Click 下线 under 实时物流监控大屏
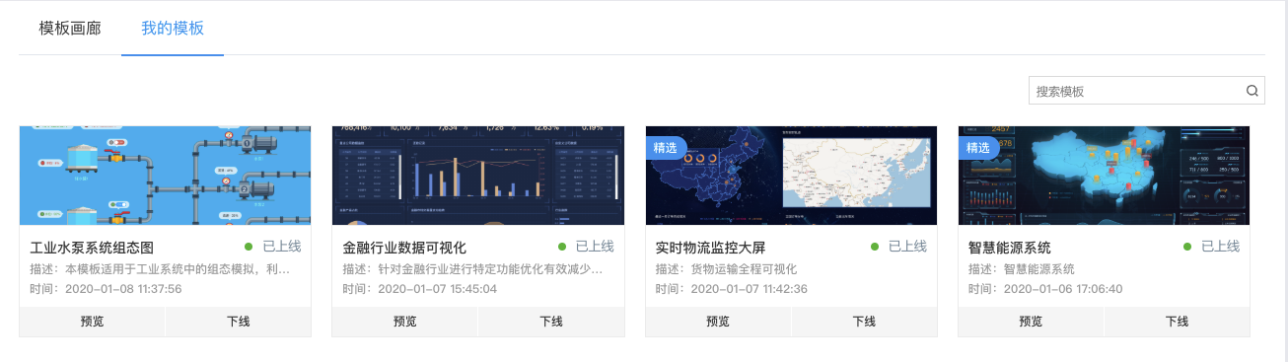Screen dimensions: 1288x362 click(864, 322)
